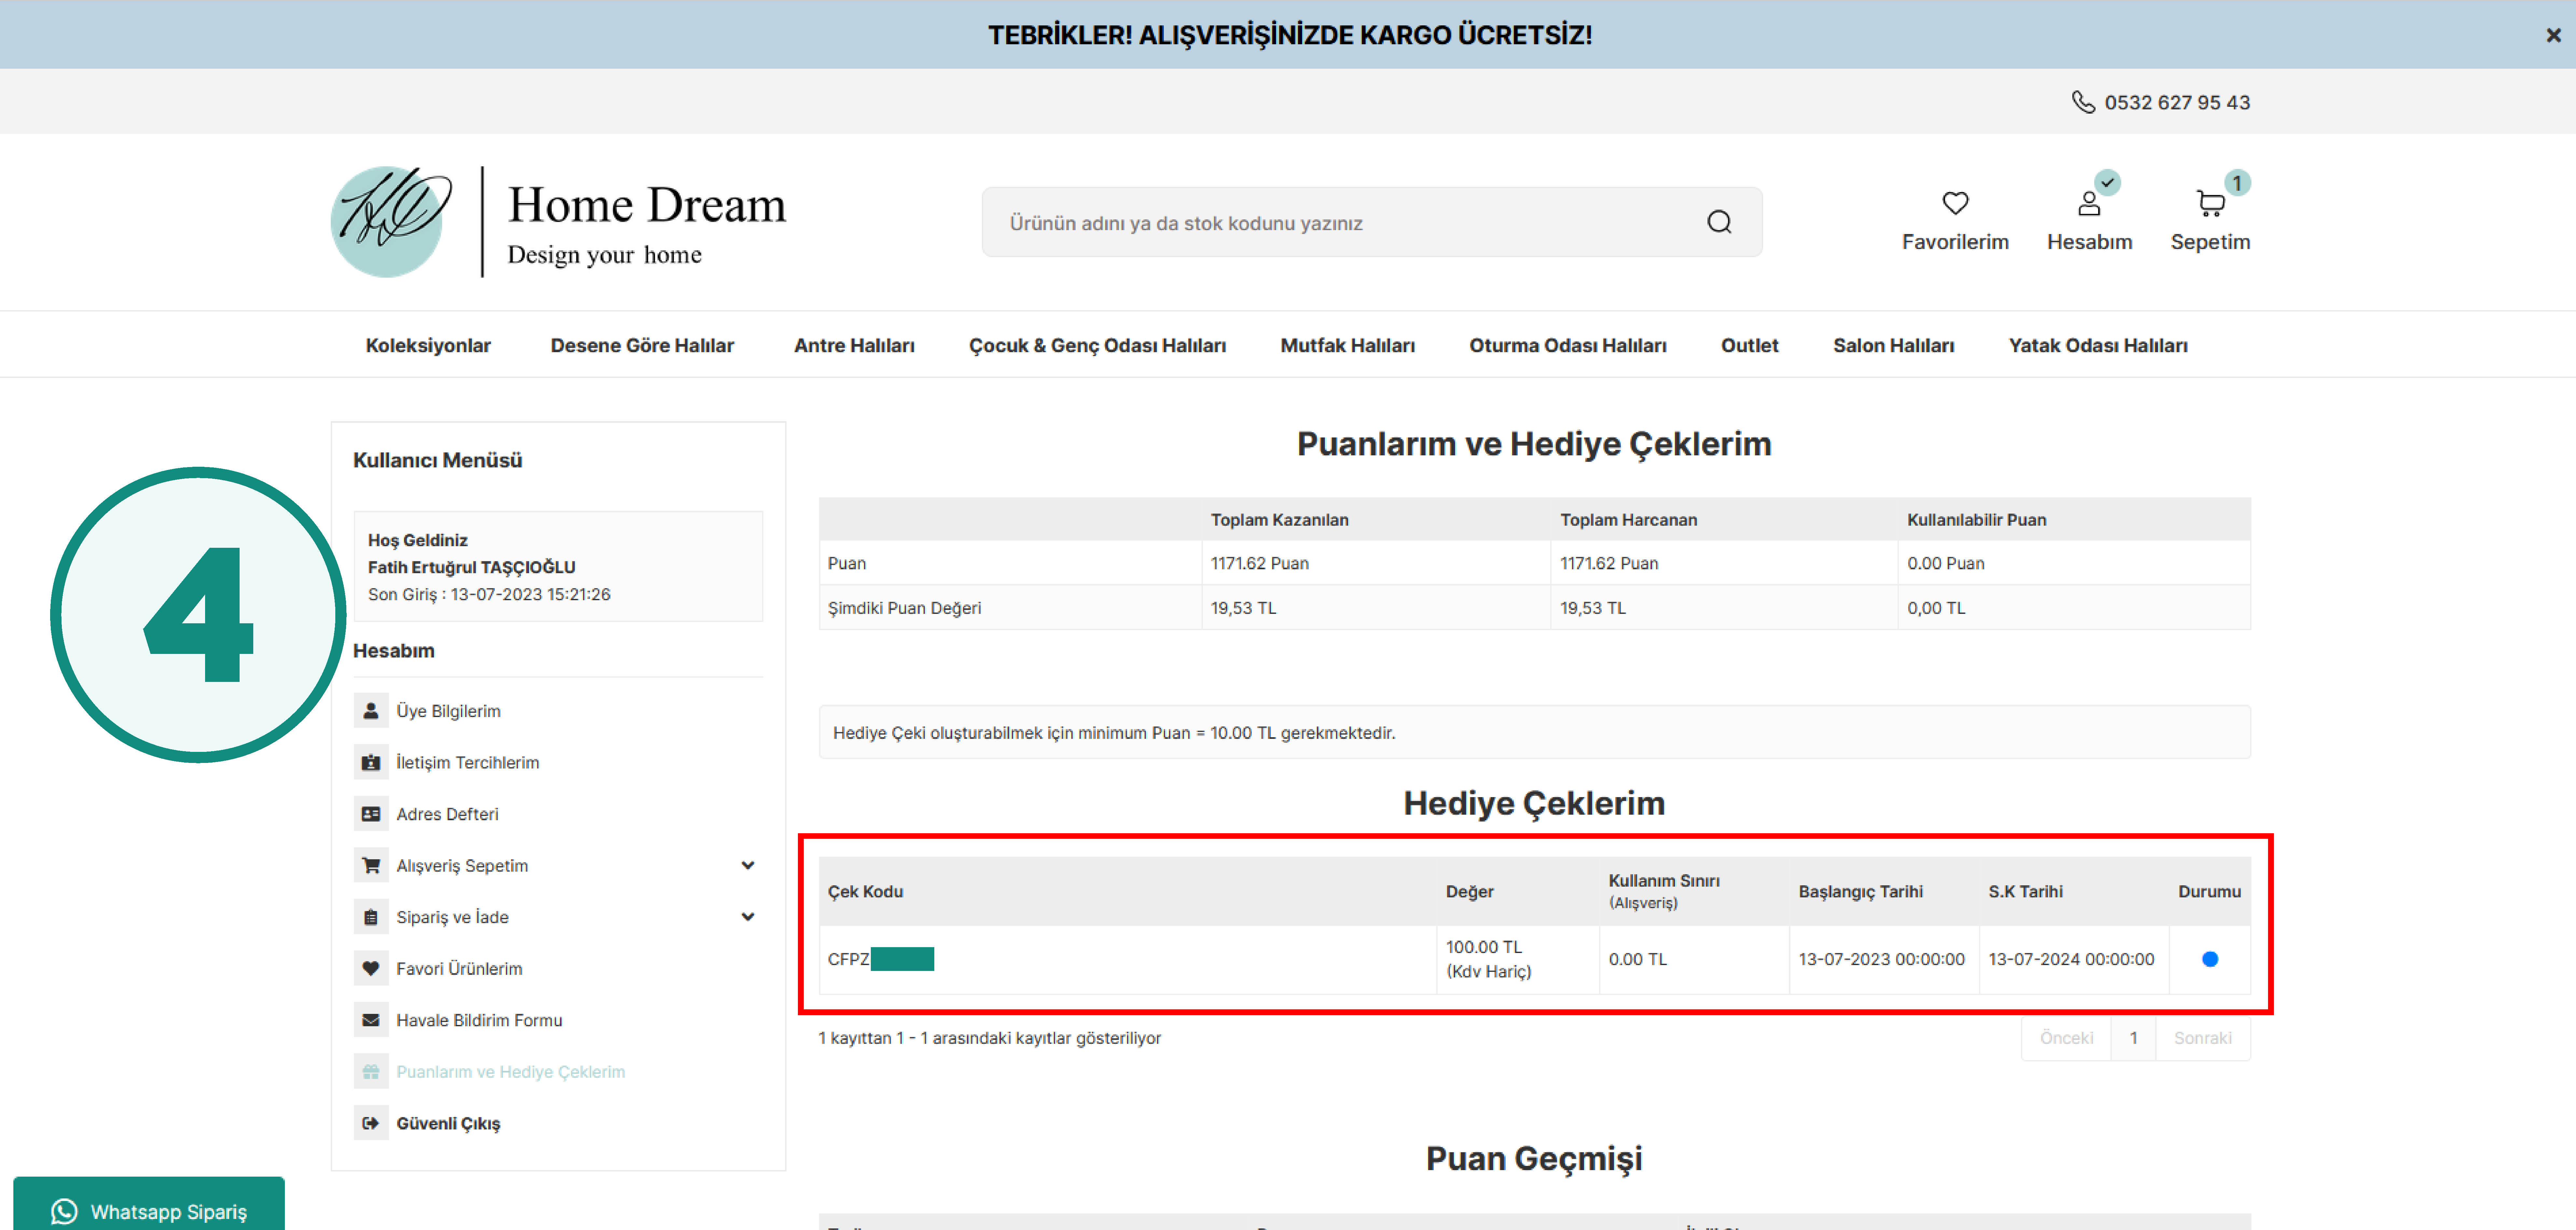Click the Güvenli Çıkış logout icon
Screen dimensions: 2576x1230
(371, 1123)
